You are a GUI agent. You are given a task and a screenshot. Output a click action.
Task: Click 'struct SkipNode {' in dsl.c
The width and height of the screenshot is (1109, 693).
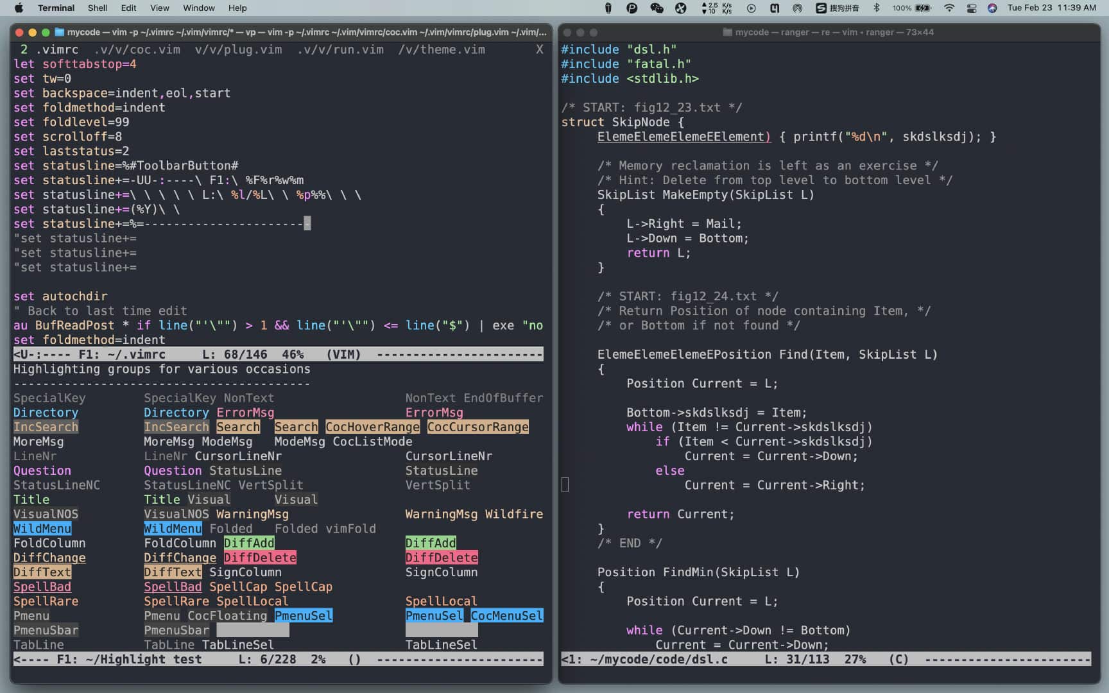pos(623,122)
